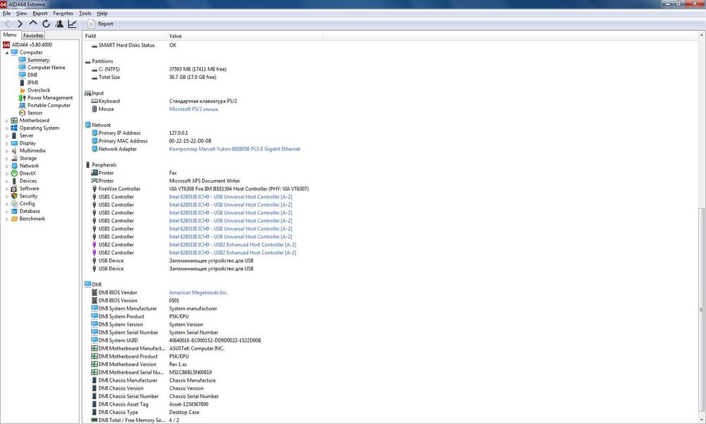Expand the Motherboard tree node
706x424 pixels.
tap(7, 121)
